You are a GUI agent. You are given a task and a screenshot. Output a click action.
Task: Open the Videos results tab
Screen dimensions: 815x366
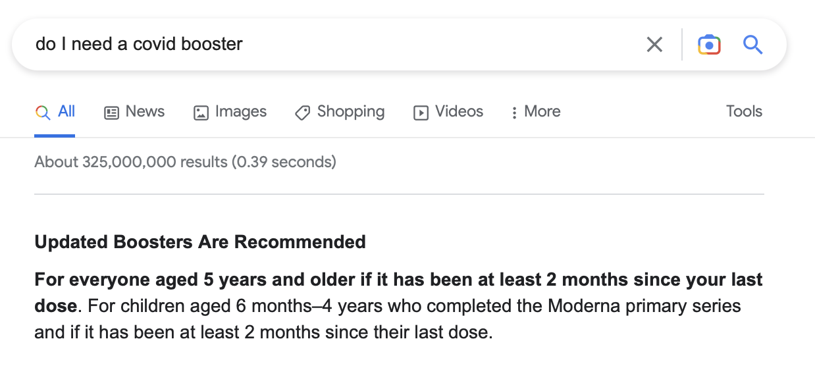pyautogui.click(x=459, y=112)
